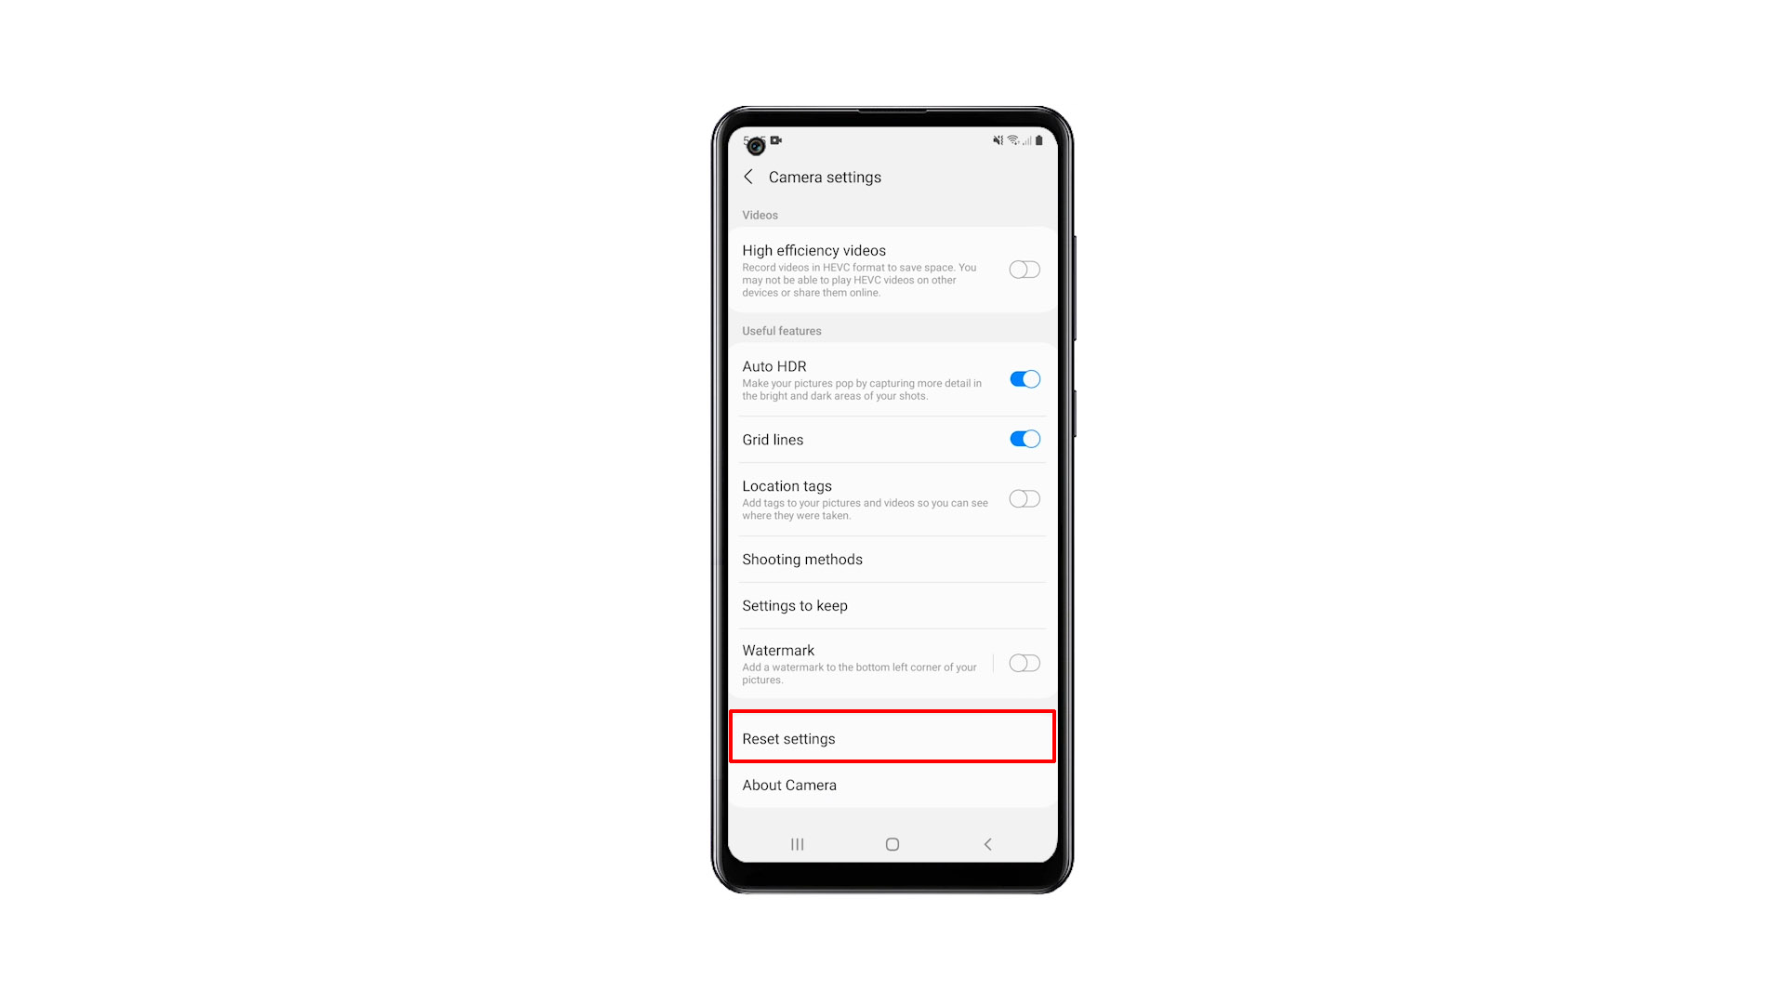This screenshot has width=1785, height=1004.
Task: Click Reset settings button
Action: (892, 738)
